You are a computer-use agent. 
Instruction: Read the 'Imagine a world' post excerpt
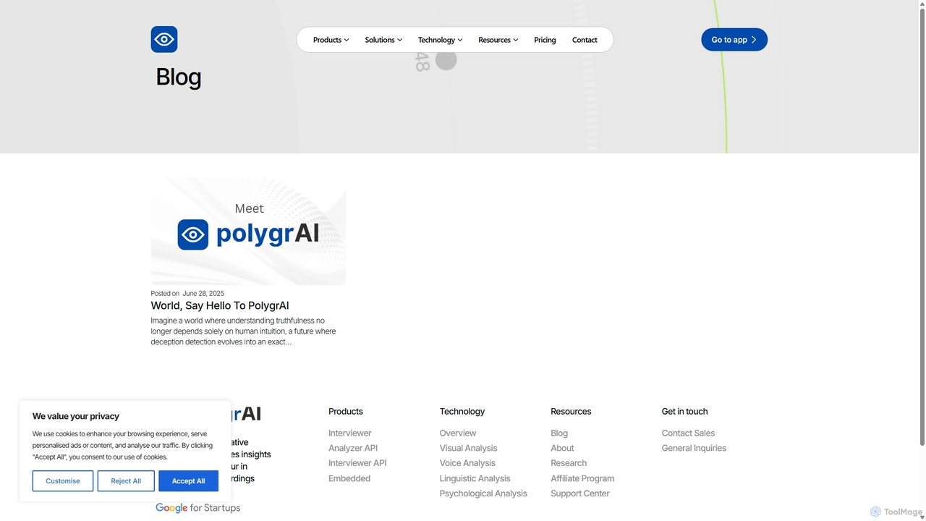click(x=244, y=331)
